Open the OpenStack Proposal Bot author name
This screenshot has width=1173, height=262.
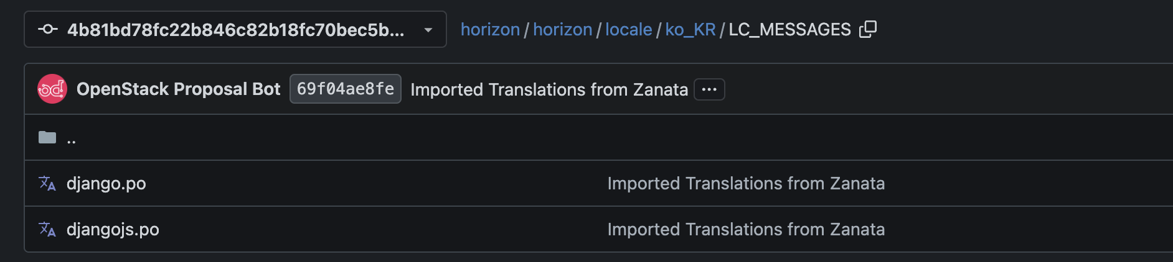pyautogui.click(x=178, y=89)
